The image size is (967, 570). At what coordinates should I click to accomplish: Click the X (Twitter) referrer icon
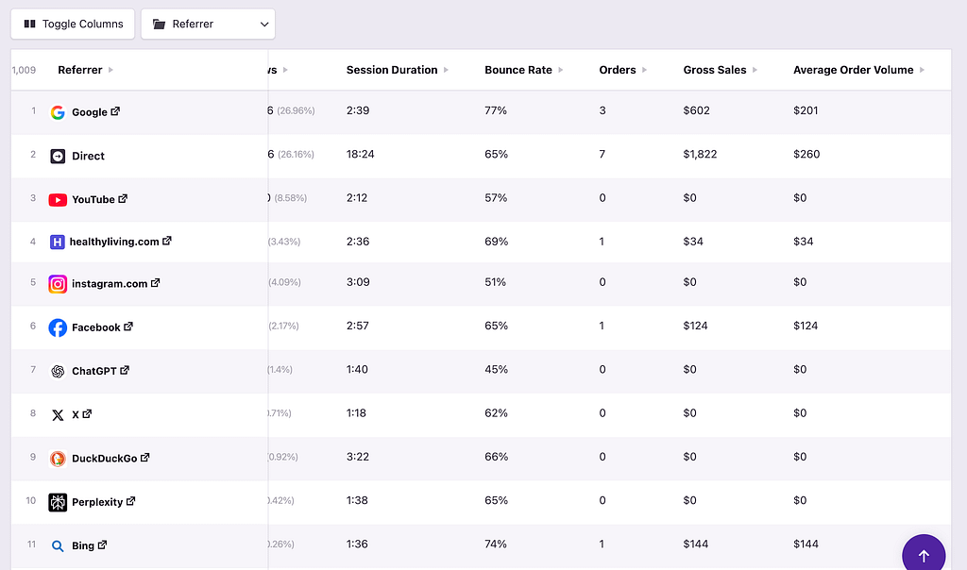tap(59, 414)
